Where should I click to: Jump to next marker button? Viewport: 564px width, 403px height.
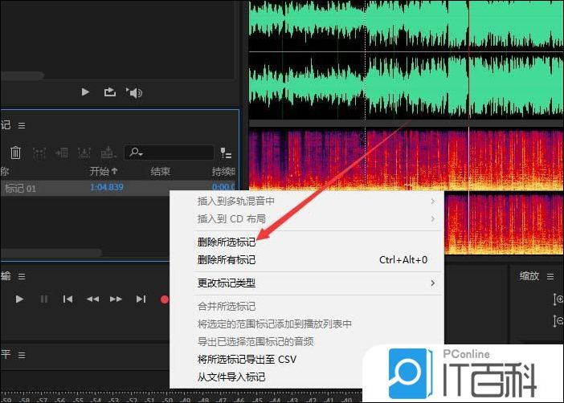click(x=141, y=299)
